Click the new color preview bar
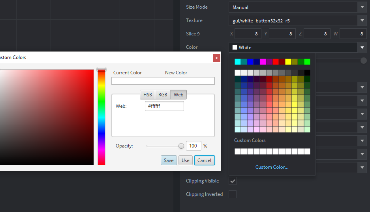This screenshot has width=370, height=212. (189, 81)
